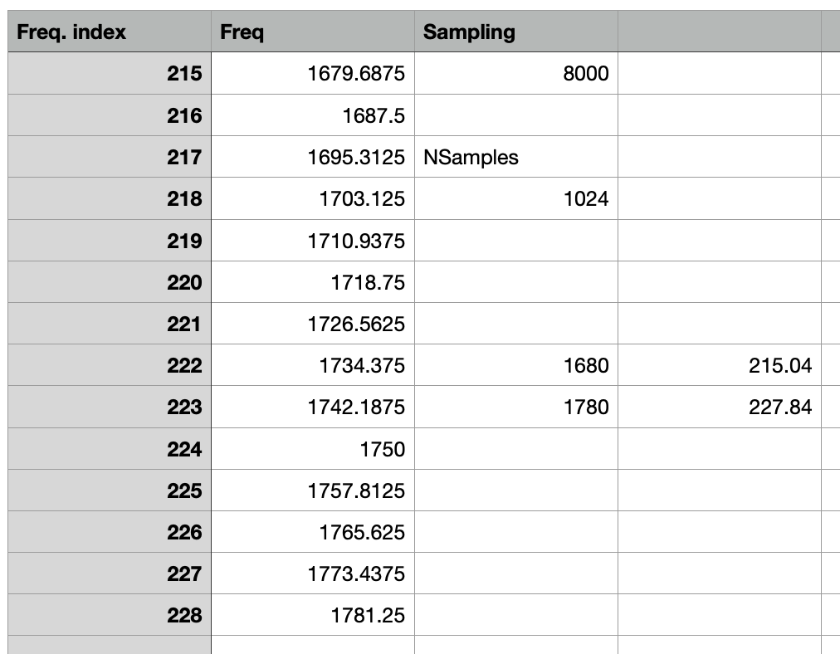Screen dimensions: 840x654
Task: Click the Sampling column header
Action: (x=515, y=32)
